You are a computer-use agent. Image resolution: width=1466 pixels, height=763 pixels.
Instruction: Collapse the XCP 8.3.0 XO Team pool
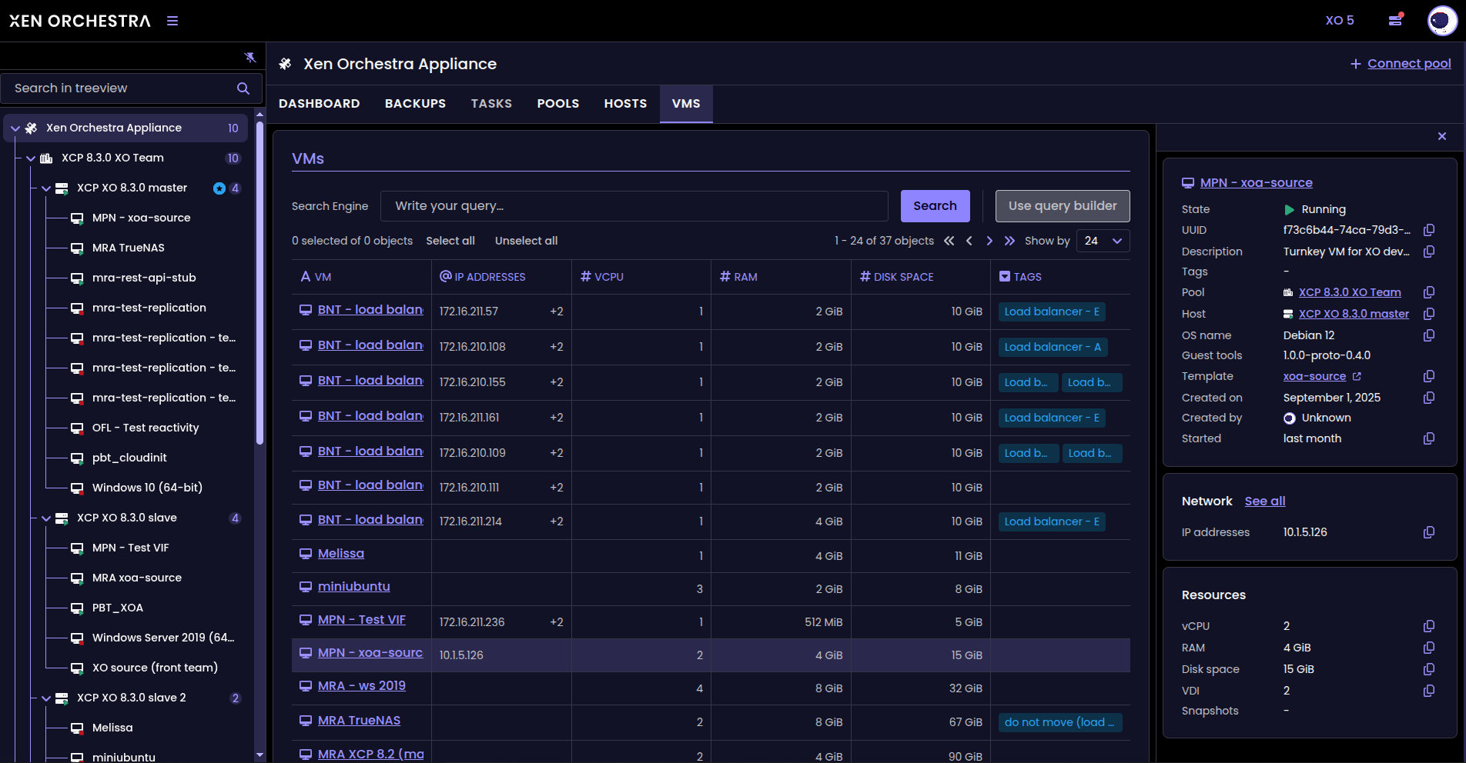tap(31, 158)
